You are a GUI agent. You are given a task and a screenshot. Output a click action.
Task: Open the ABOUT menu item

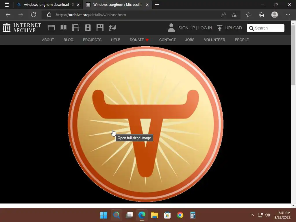[48, 40]
